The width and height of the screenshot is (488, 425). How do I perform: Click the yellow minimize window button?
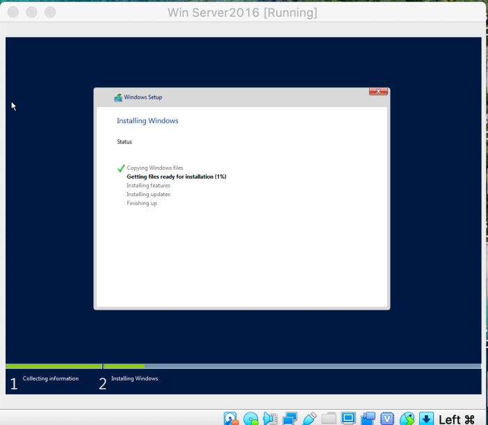coord(31,12)
